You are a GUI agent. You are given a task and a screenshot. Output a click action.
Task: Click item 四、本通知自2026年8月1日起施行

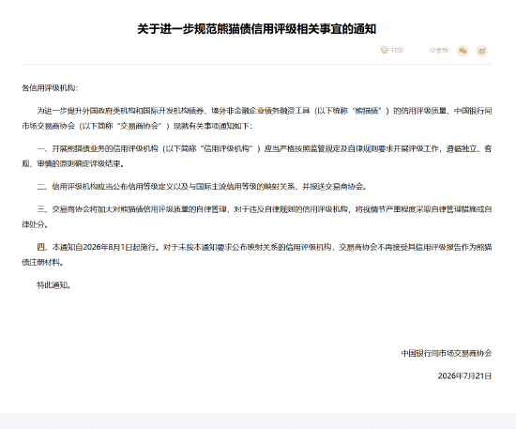[257, 254]
